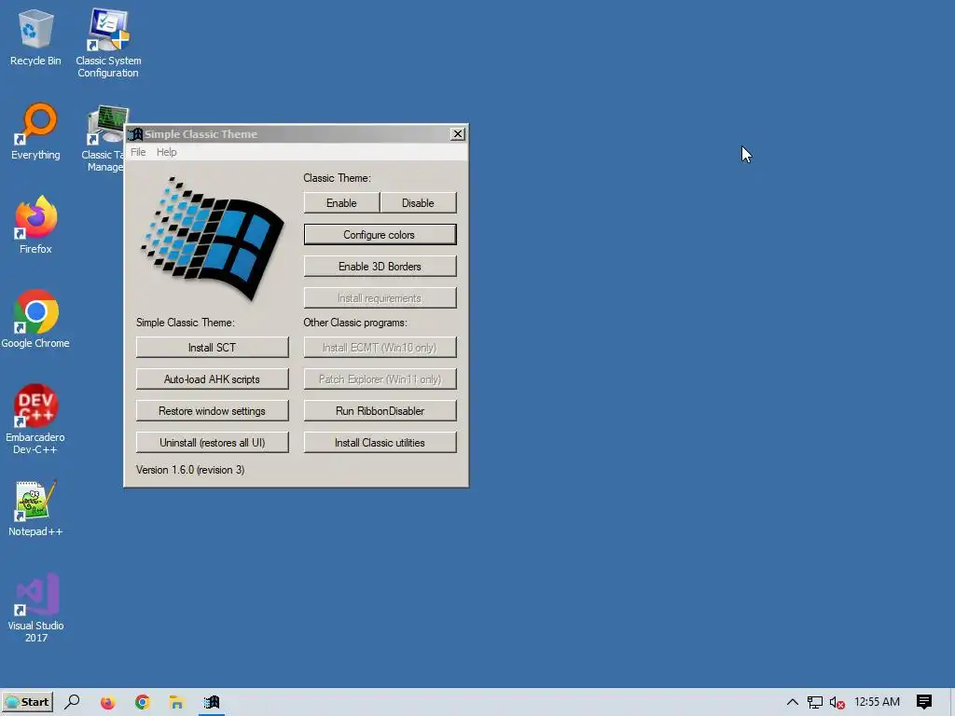955x716 pixels.
Task: Click the Windows flag logo image
Action: click(x=212, y=239)
